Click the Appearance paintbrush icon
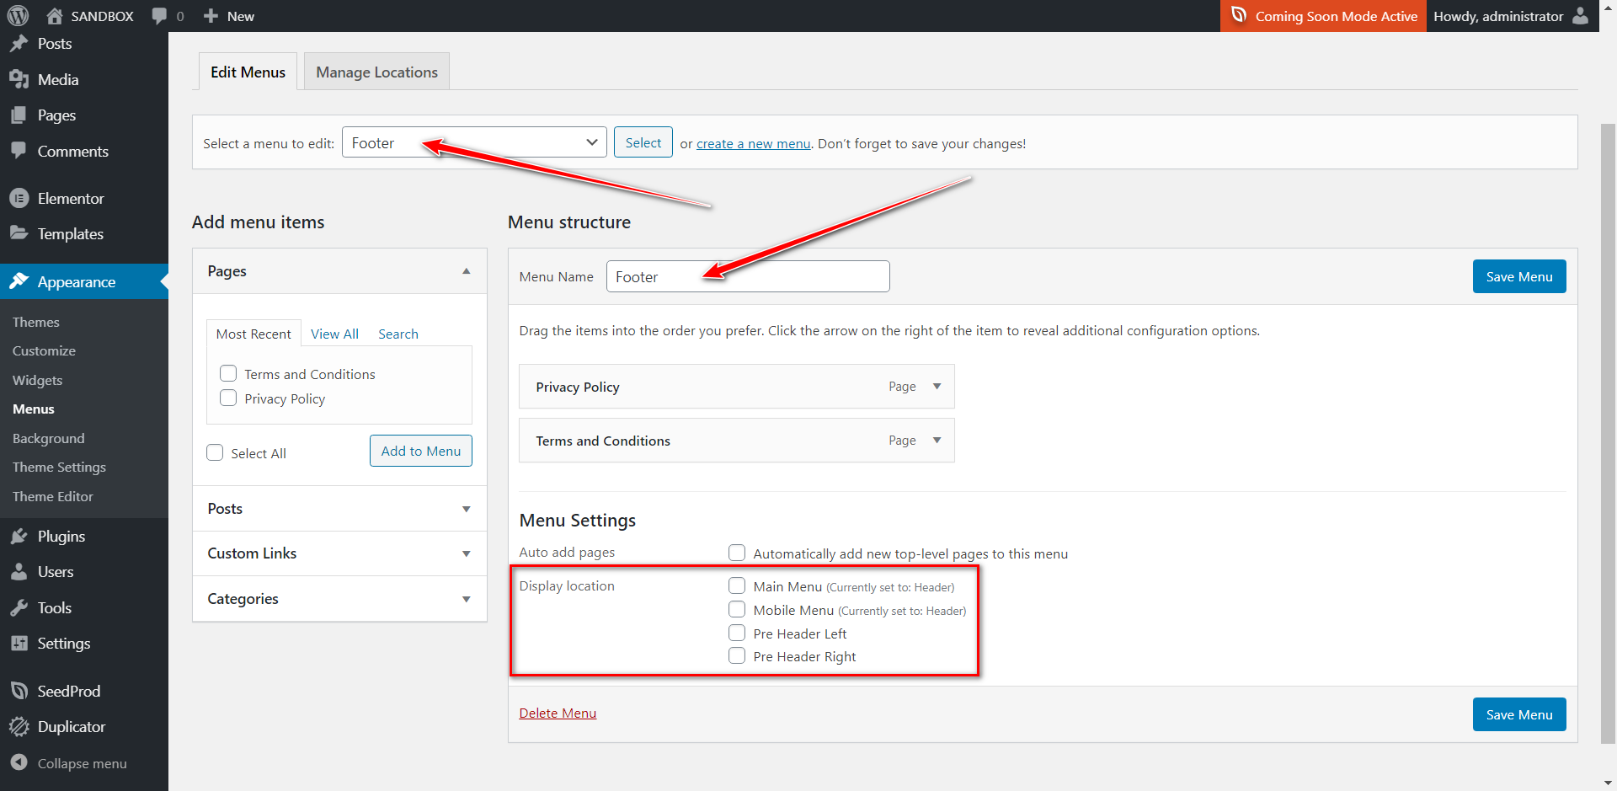The width and height of the screenshot is (1617, 791). tap(19, 281)
